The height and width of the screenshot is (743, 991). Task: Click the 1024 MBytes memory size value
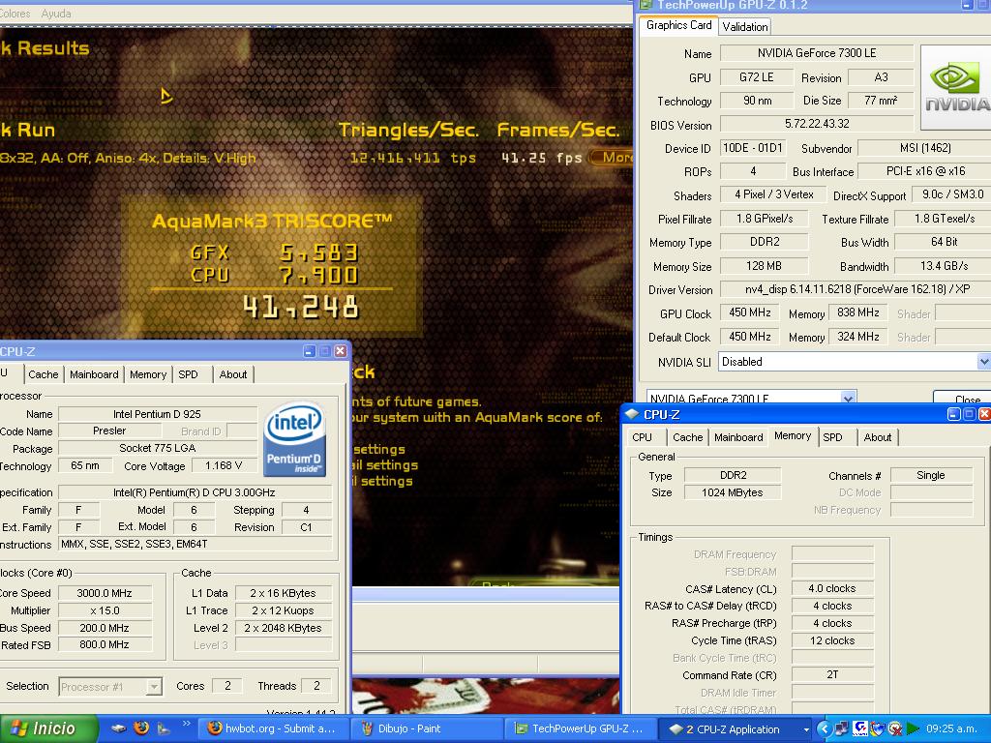(x=733, y=492)
